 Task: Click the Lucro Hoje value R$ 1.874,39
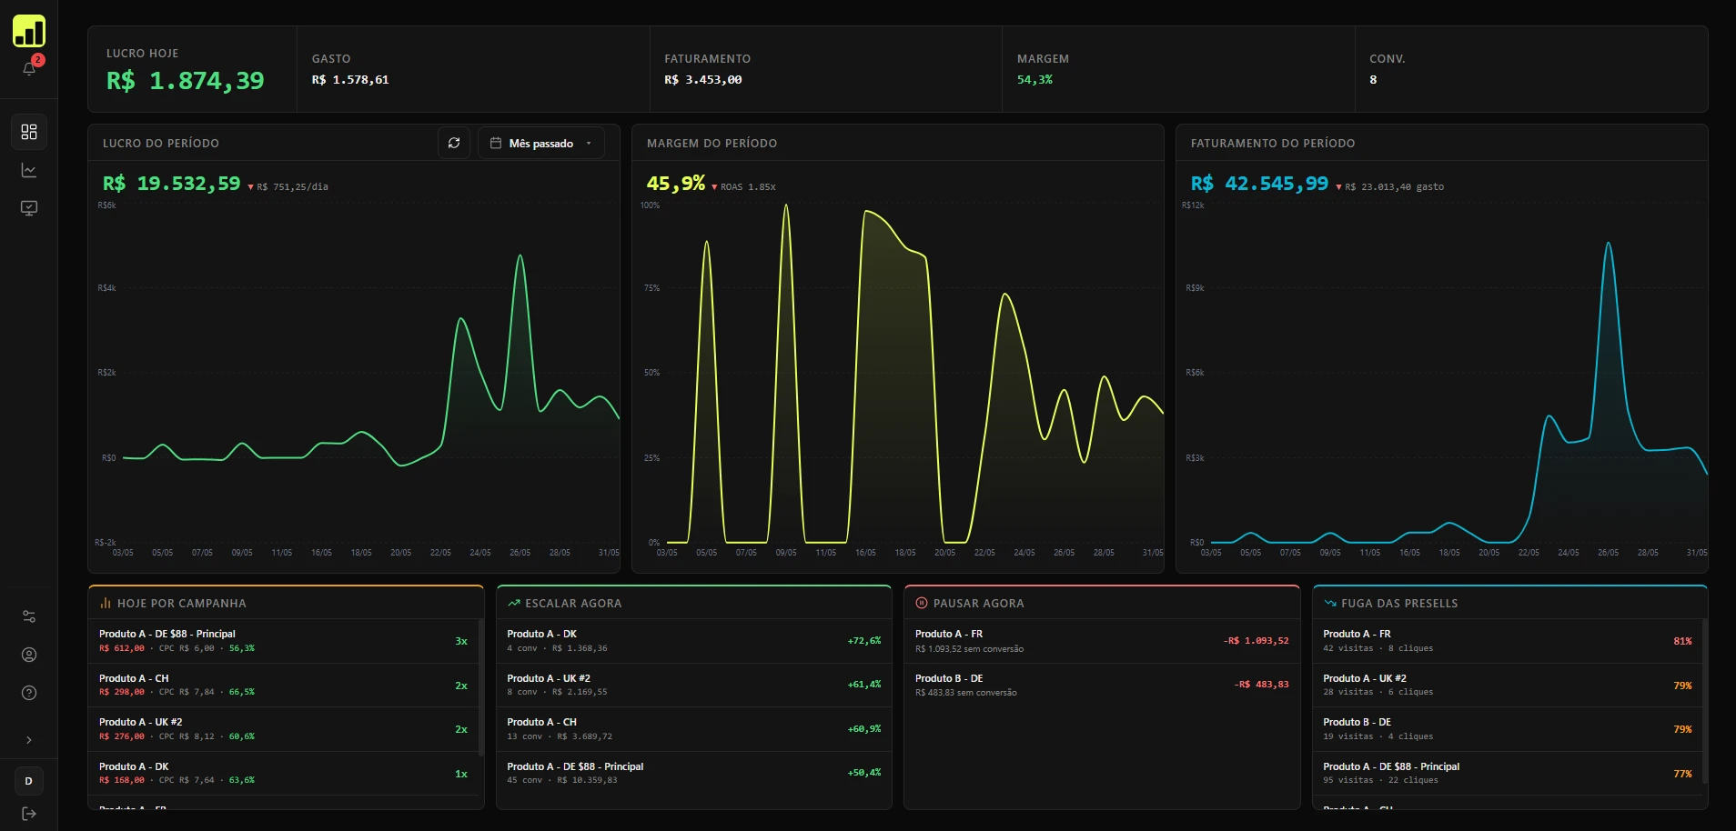click(x=186, y=81)
